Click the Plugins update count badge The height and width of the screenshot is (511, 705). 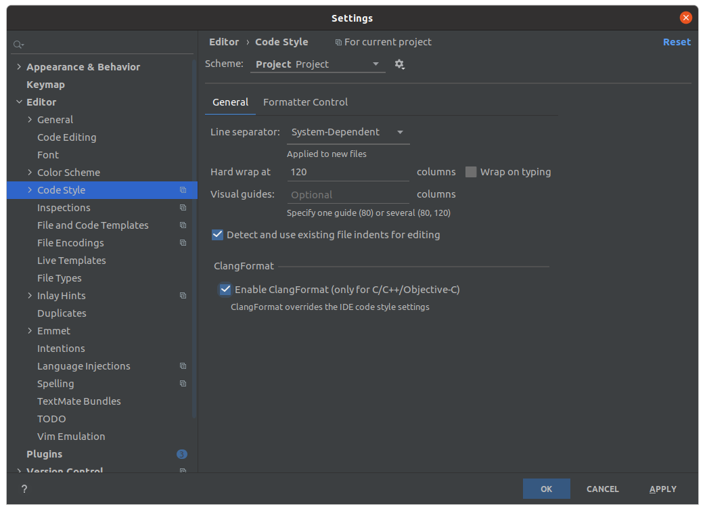point(181,454)
